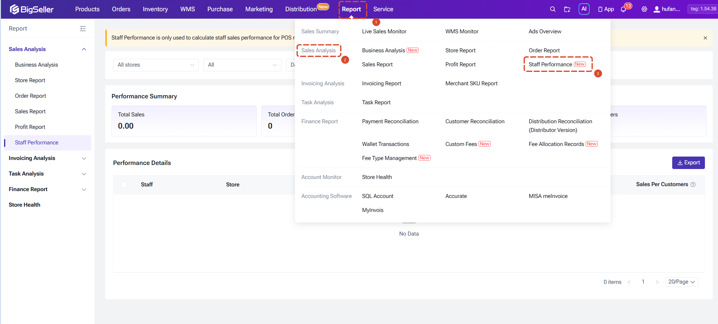Viewport: 718px width, 324px height.
Task: Open the notifications bell icon
Action: [x=623, y=9]
